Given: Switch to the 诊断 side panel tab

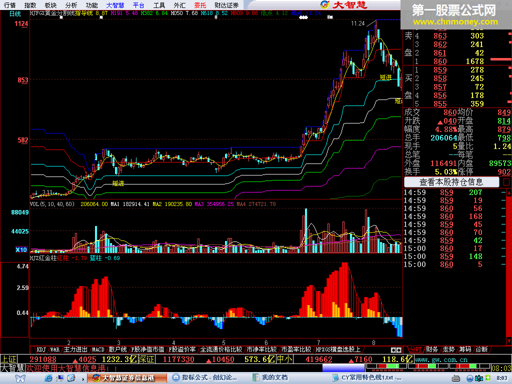Looking at the screenshot, I should pyautogui.click(x=481, y=349).
